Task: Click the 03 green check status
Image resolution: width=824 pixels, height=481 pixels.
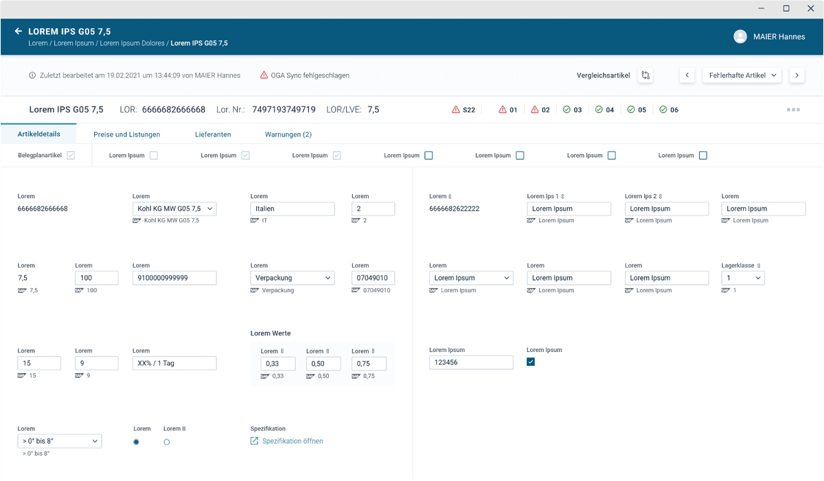Action: coord(566,110)
